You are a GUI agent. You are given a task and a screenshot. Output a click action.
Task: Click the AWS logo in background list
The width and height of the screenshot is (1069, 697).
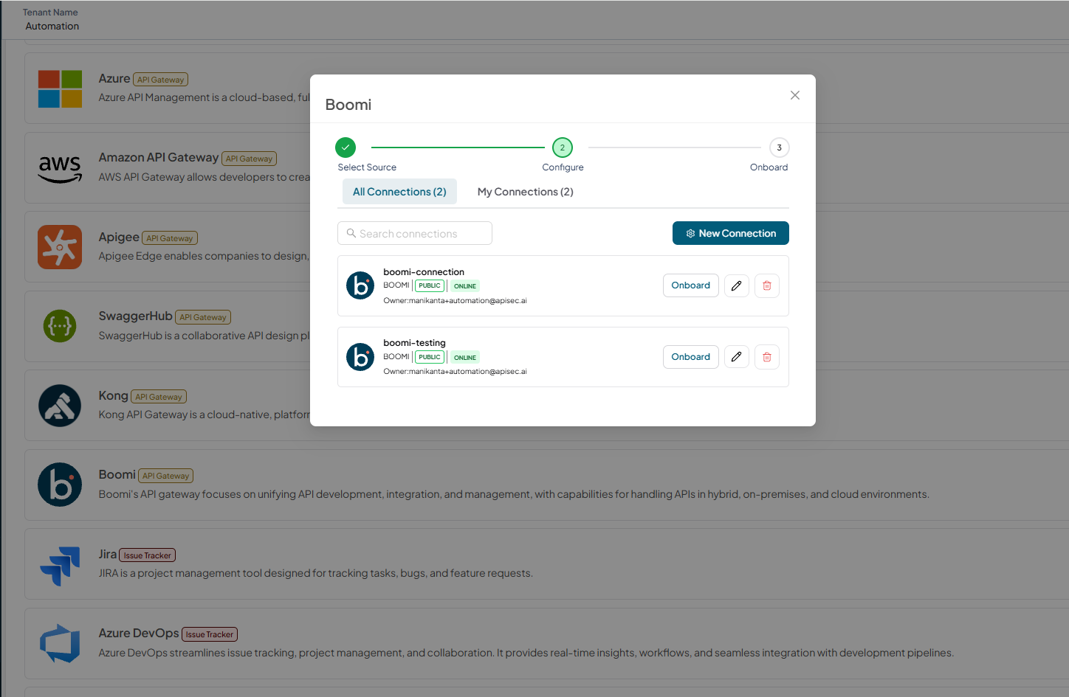click(x=60, y=169)
